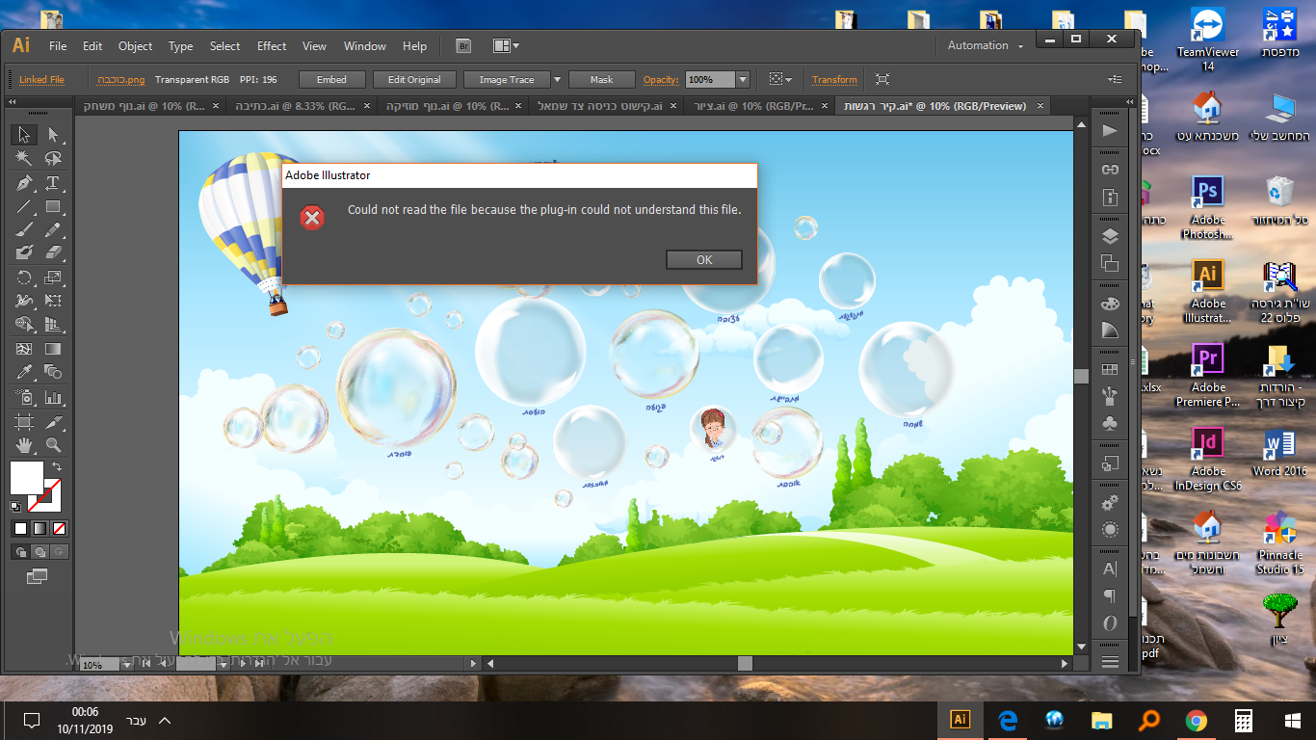Choose the Eraser tool
Viewport: 1316px width, 740px height.
53,252
